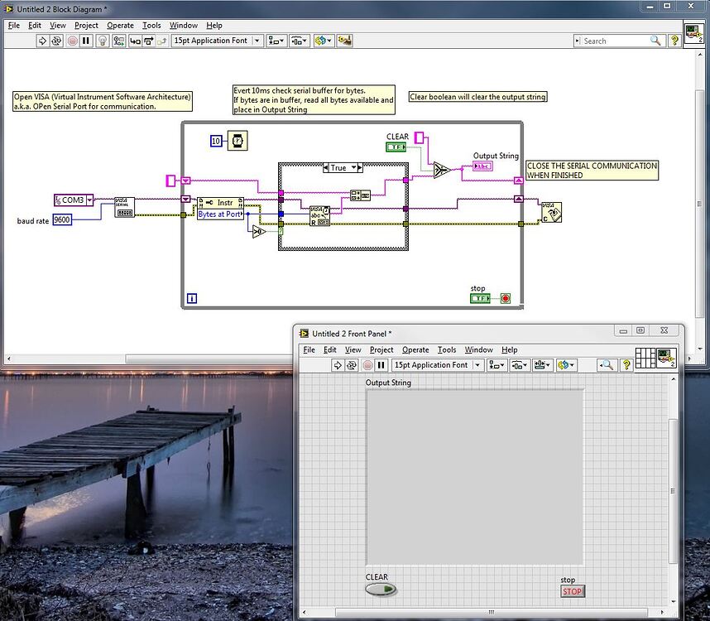Click the CLEAR boolean terminal in the diagram
This screenshot has width=710, height=621.
(x=396, y=146)
